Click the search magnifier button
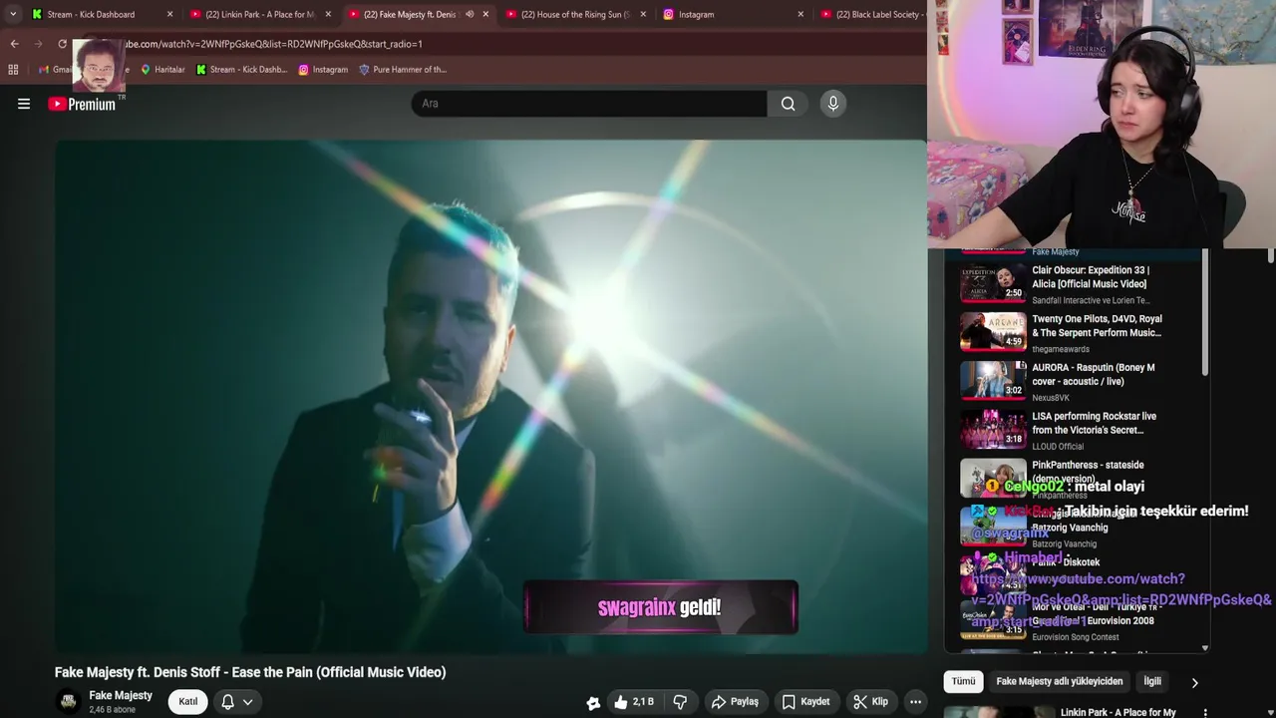The height and width of the screenshot is (718, 1276). [x=788, y=104]
